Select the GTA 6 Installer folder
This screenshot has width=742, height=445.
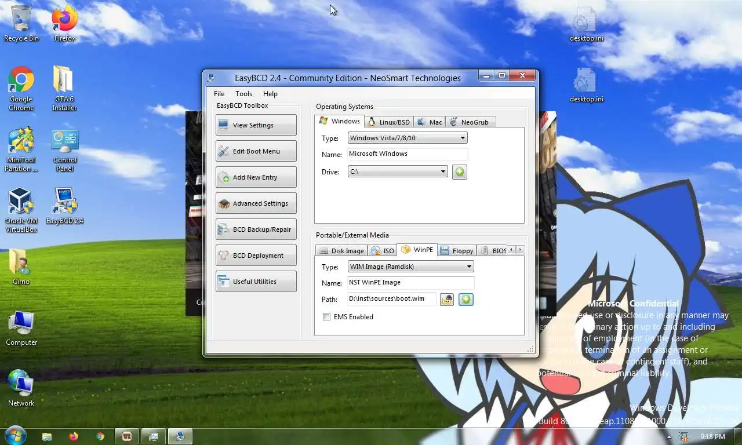coord(64,89)
